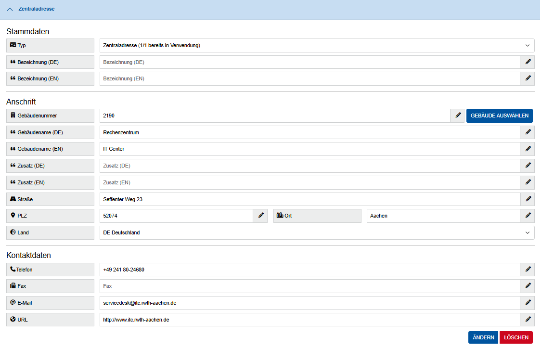Image resolution: width=541 pixels, height=348 pixels.
Task: Edit Gebäudename (DE) via pencil icon
Action: (x=528, y=132)
